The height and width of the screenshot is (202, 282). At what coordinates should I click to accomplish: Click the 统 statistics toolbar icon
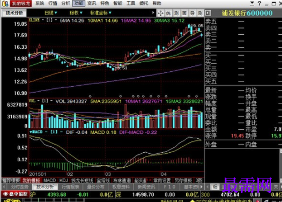pyautogui.click(x=168, y=13)
